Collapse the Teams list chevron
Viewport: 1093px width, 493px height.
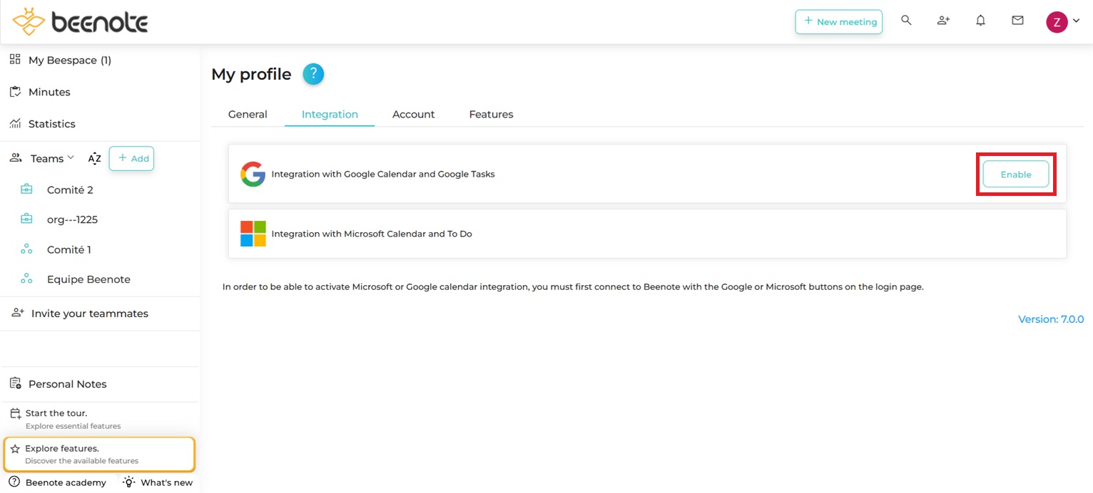coord(71,158)
